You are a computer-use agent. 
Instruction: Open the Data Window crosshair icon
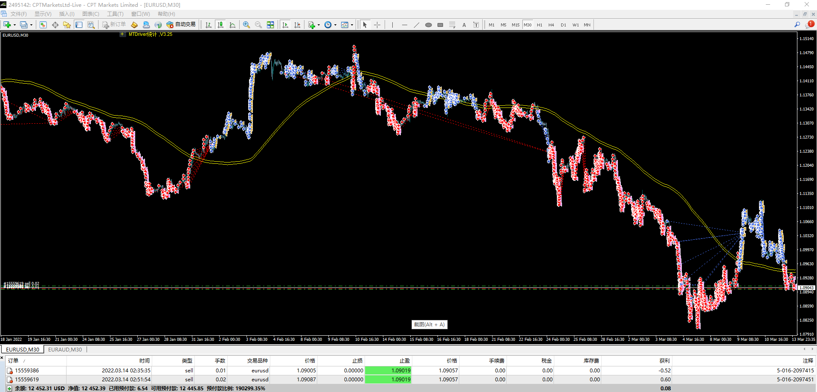[x=55, y=25]
